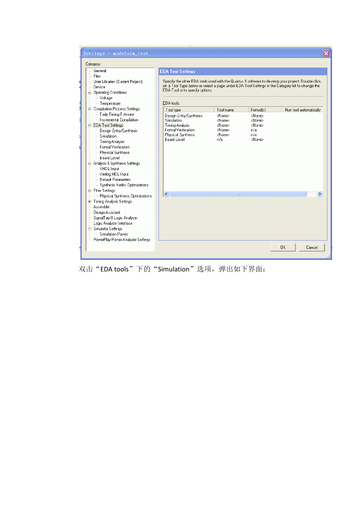Close the Settings dialog window

(x=327, y=53)
